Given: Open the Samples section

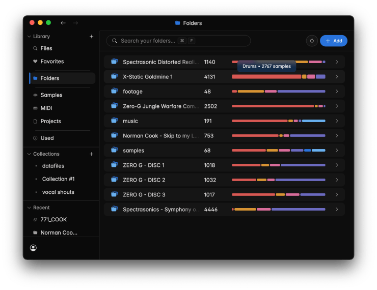Looking at the screenshot, I should (x=51, y=95).
